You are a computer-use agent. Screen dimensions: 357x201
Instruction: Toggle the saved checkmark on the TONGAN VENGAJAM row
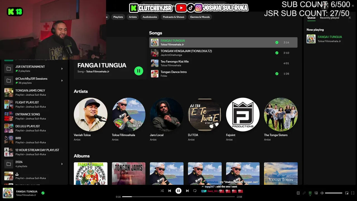point(277,53)
